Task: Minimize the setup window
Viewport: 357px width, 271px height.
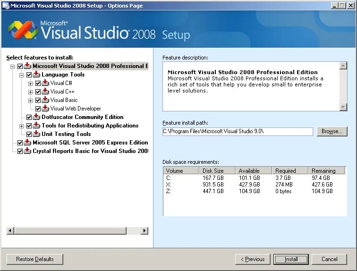Action: pos(334,6)
